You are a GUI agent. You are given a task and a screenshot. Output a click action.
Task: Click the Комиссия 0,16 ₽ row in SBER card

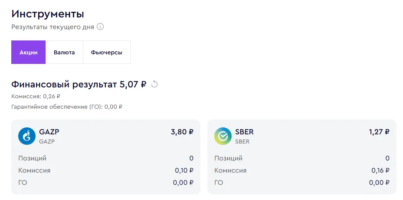302,170
